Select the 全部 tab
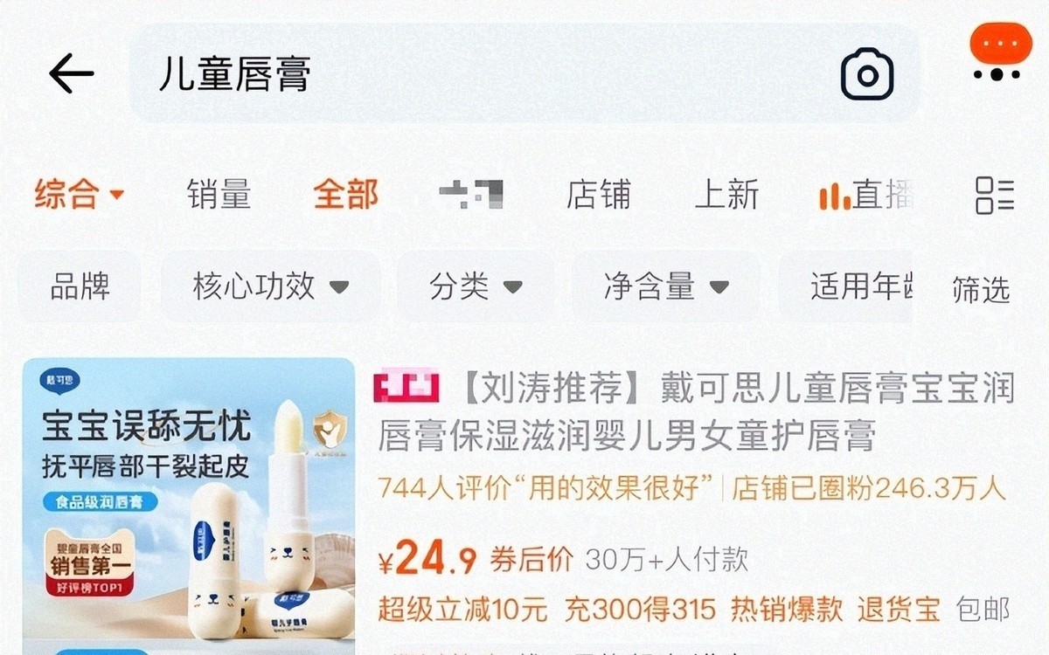The image size is (1049, 655). pyautogui.click(x=346, y=194)
